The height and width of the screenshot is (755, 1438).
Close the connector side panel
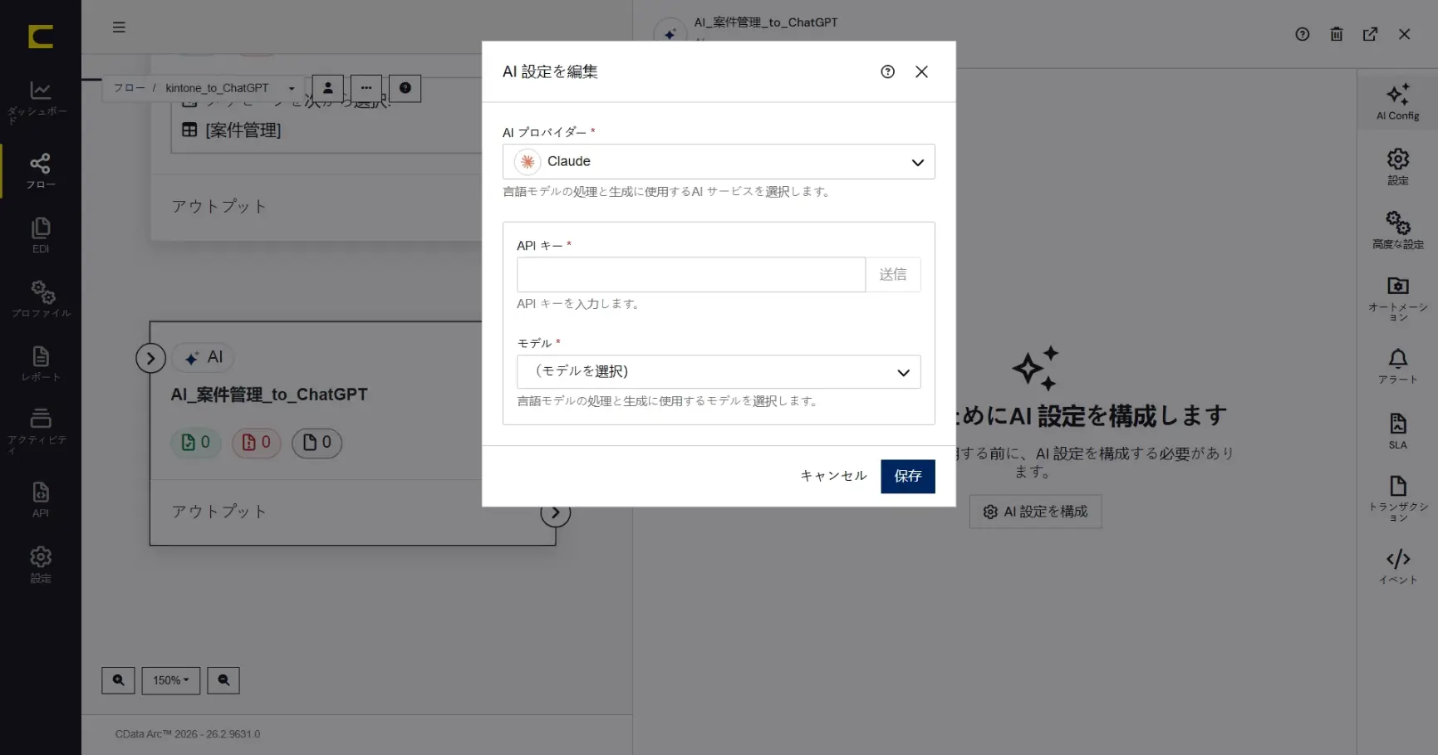pyautogui.click(x=1404, y=34)
